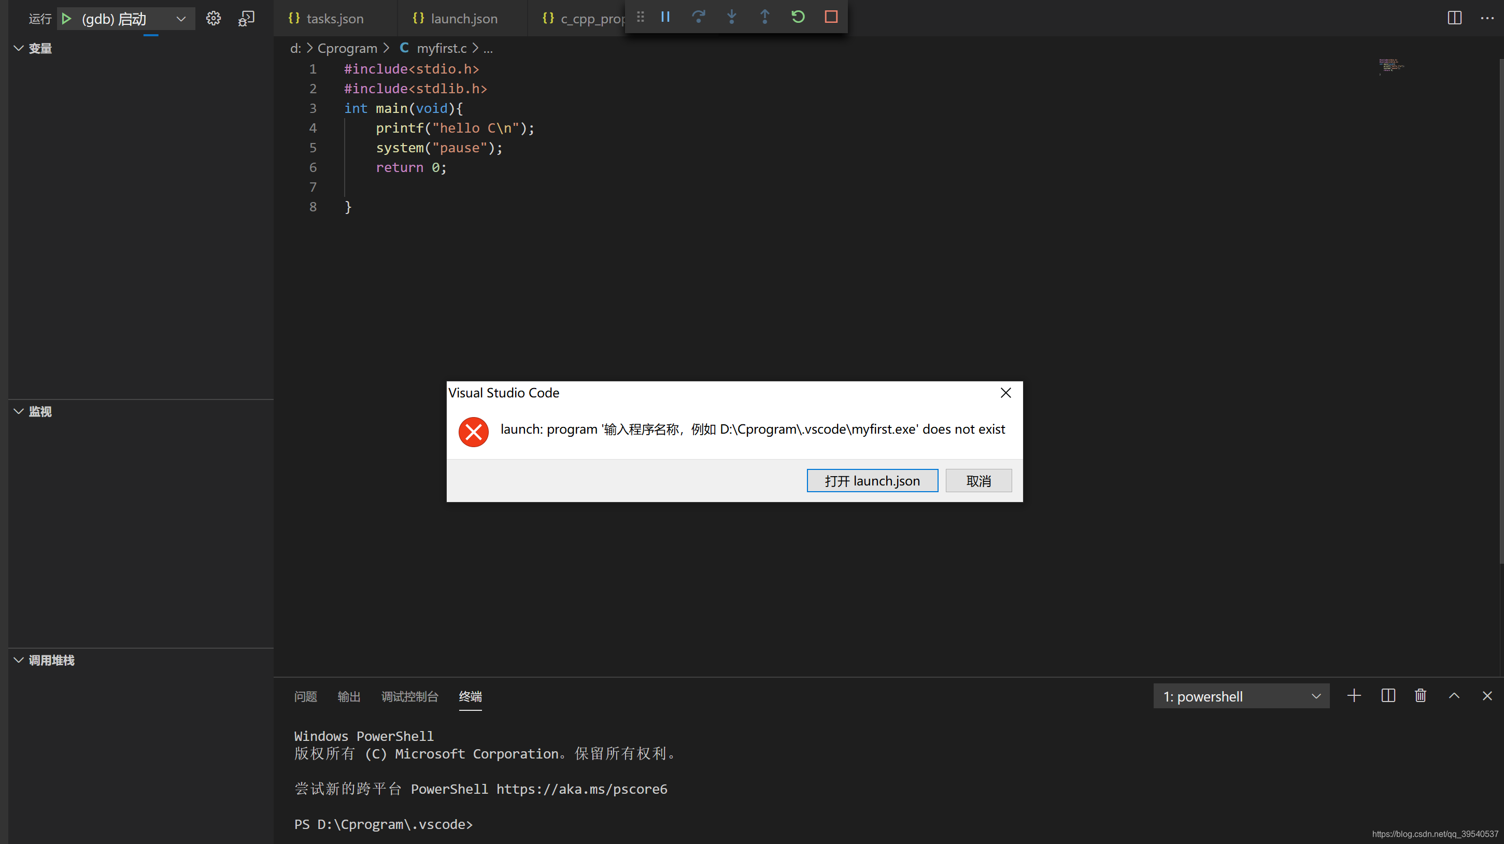Viewport: 1504px width, 844px height.
Task: Stop debugging with the red stop icon
Action: 830,17
